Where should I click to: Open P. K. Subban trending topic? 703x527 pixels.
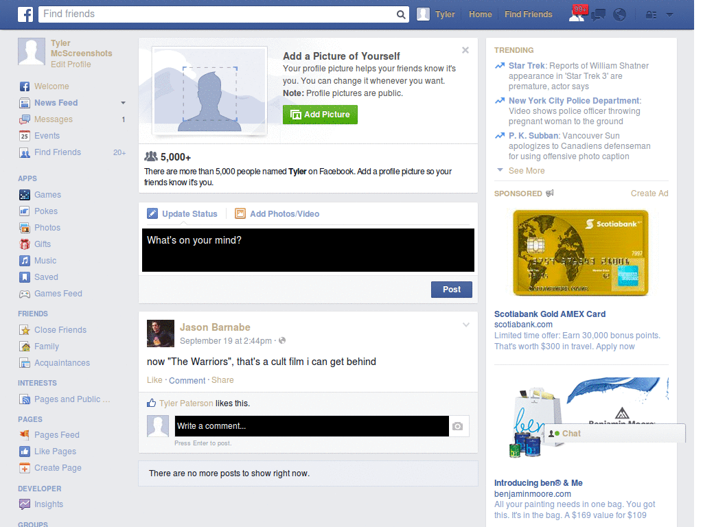coord(533,136)
